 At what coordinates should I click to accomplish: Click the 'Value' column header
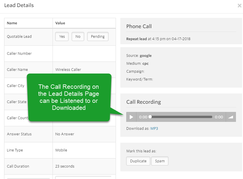click(x=60, y=23)
